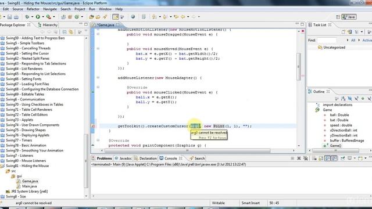Open the Debug button dropdown arrow
This screenshot has height=209, width=372.
click(x=33, y=17)
